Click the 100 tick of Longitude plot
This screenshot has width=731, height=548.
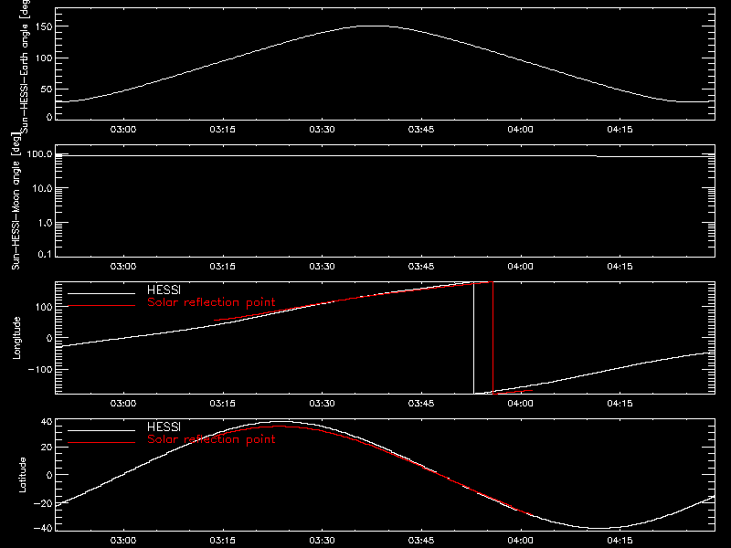click(x=45, y=307)
